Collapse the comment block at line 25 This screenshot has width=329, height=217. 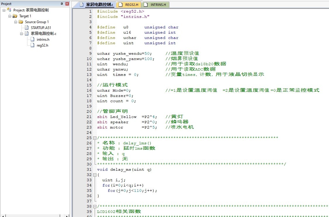pyautogui.click(x=95, y=138)
